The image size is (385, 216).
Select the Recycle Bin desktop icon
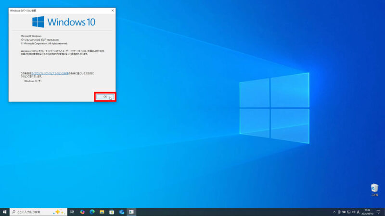coord(374,190)
